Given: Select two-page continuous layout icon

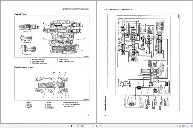Looking at the screenshot, I should [x=187, y=126].
